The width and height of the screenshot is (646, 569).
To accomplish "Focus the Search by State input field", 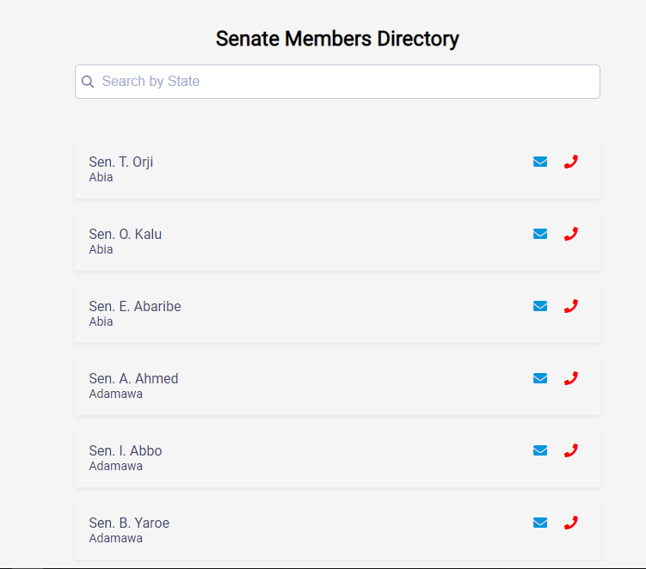I will (344, 82).
